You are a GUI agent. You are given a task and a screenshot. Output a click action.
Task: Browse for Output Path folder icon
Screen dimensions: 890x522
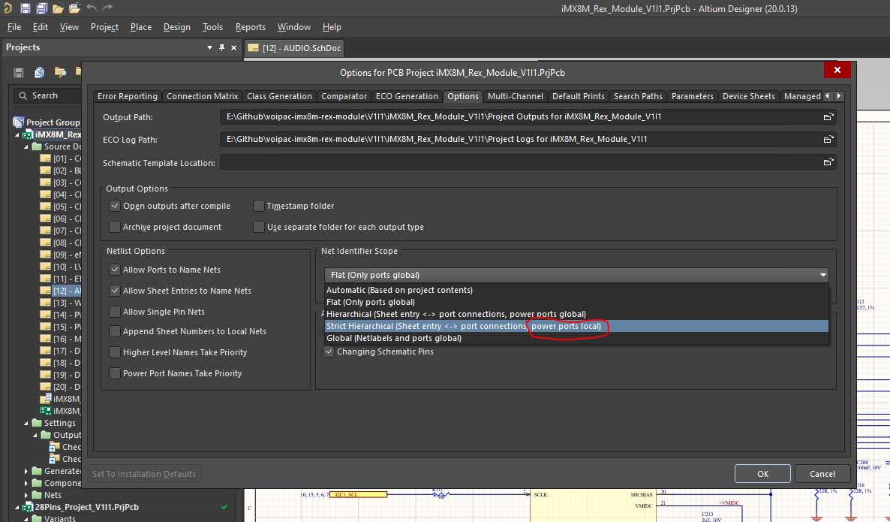828,117
